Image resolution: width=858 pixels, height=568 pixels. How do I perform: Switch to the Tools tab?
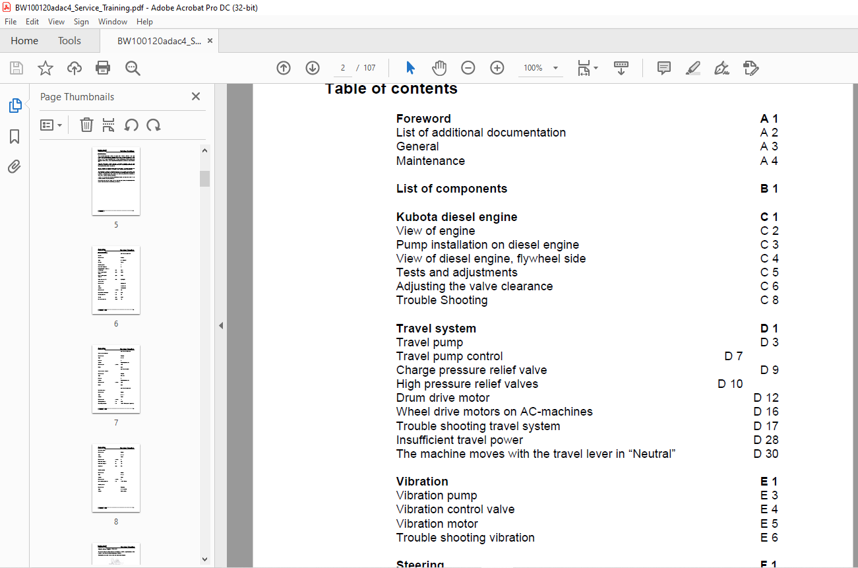coord(69,41)
